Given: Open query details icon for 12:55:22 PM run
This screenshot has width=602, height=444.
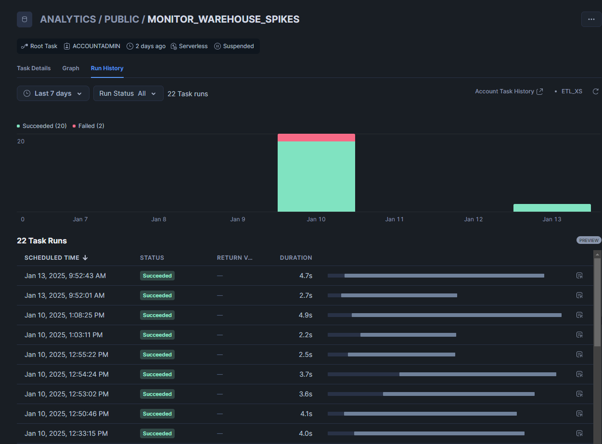Looking at the screenshot, I should tap(579, 355).
